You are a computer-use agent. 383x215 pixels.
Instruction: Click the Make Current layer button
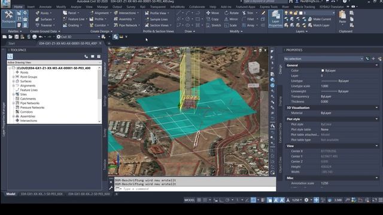click(x=320, y=19)
